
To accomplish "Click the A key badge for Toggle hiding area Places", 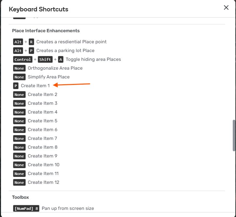I will [61, 60].
